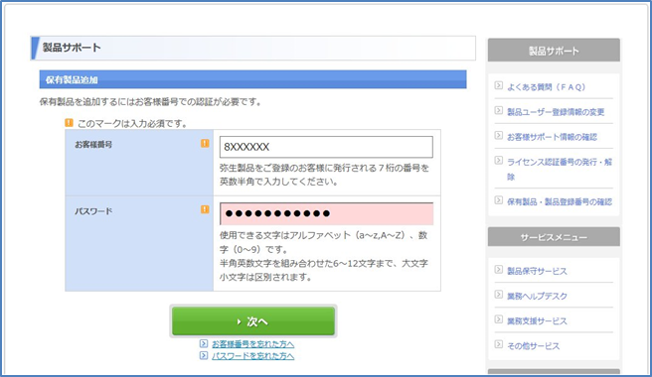Viewport: 652px width, 377px height.
Task: Click required mark icon in パスワード row
Action: (205, 209)
